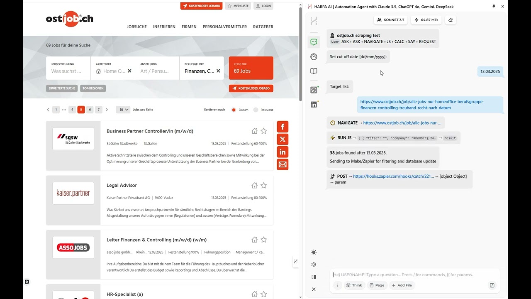This screenshot has height=299, width=531.
Task: Go to next results page arrow
Action: (107, 110)
